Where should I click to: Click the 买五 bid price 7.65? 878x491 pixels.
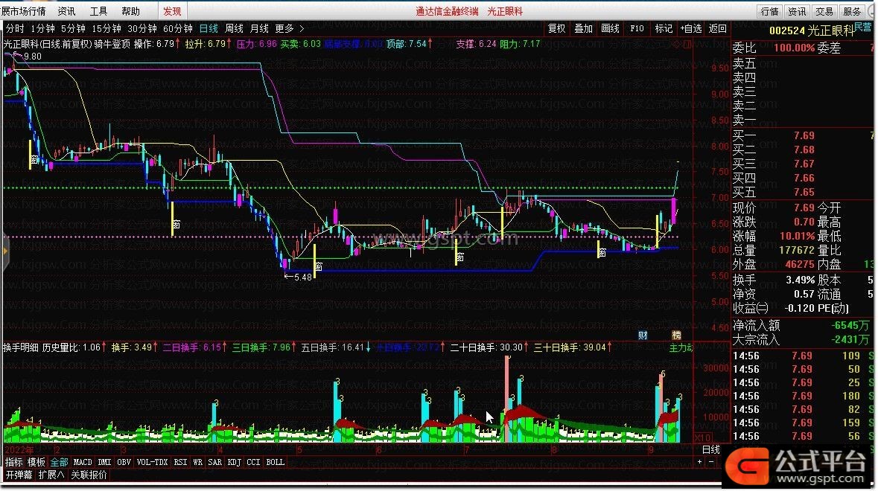click(x=804, y=192)
